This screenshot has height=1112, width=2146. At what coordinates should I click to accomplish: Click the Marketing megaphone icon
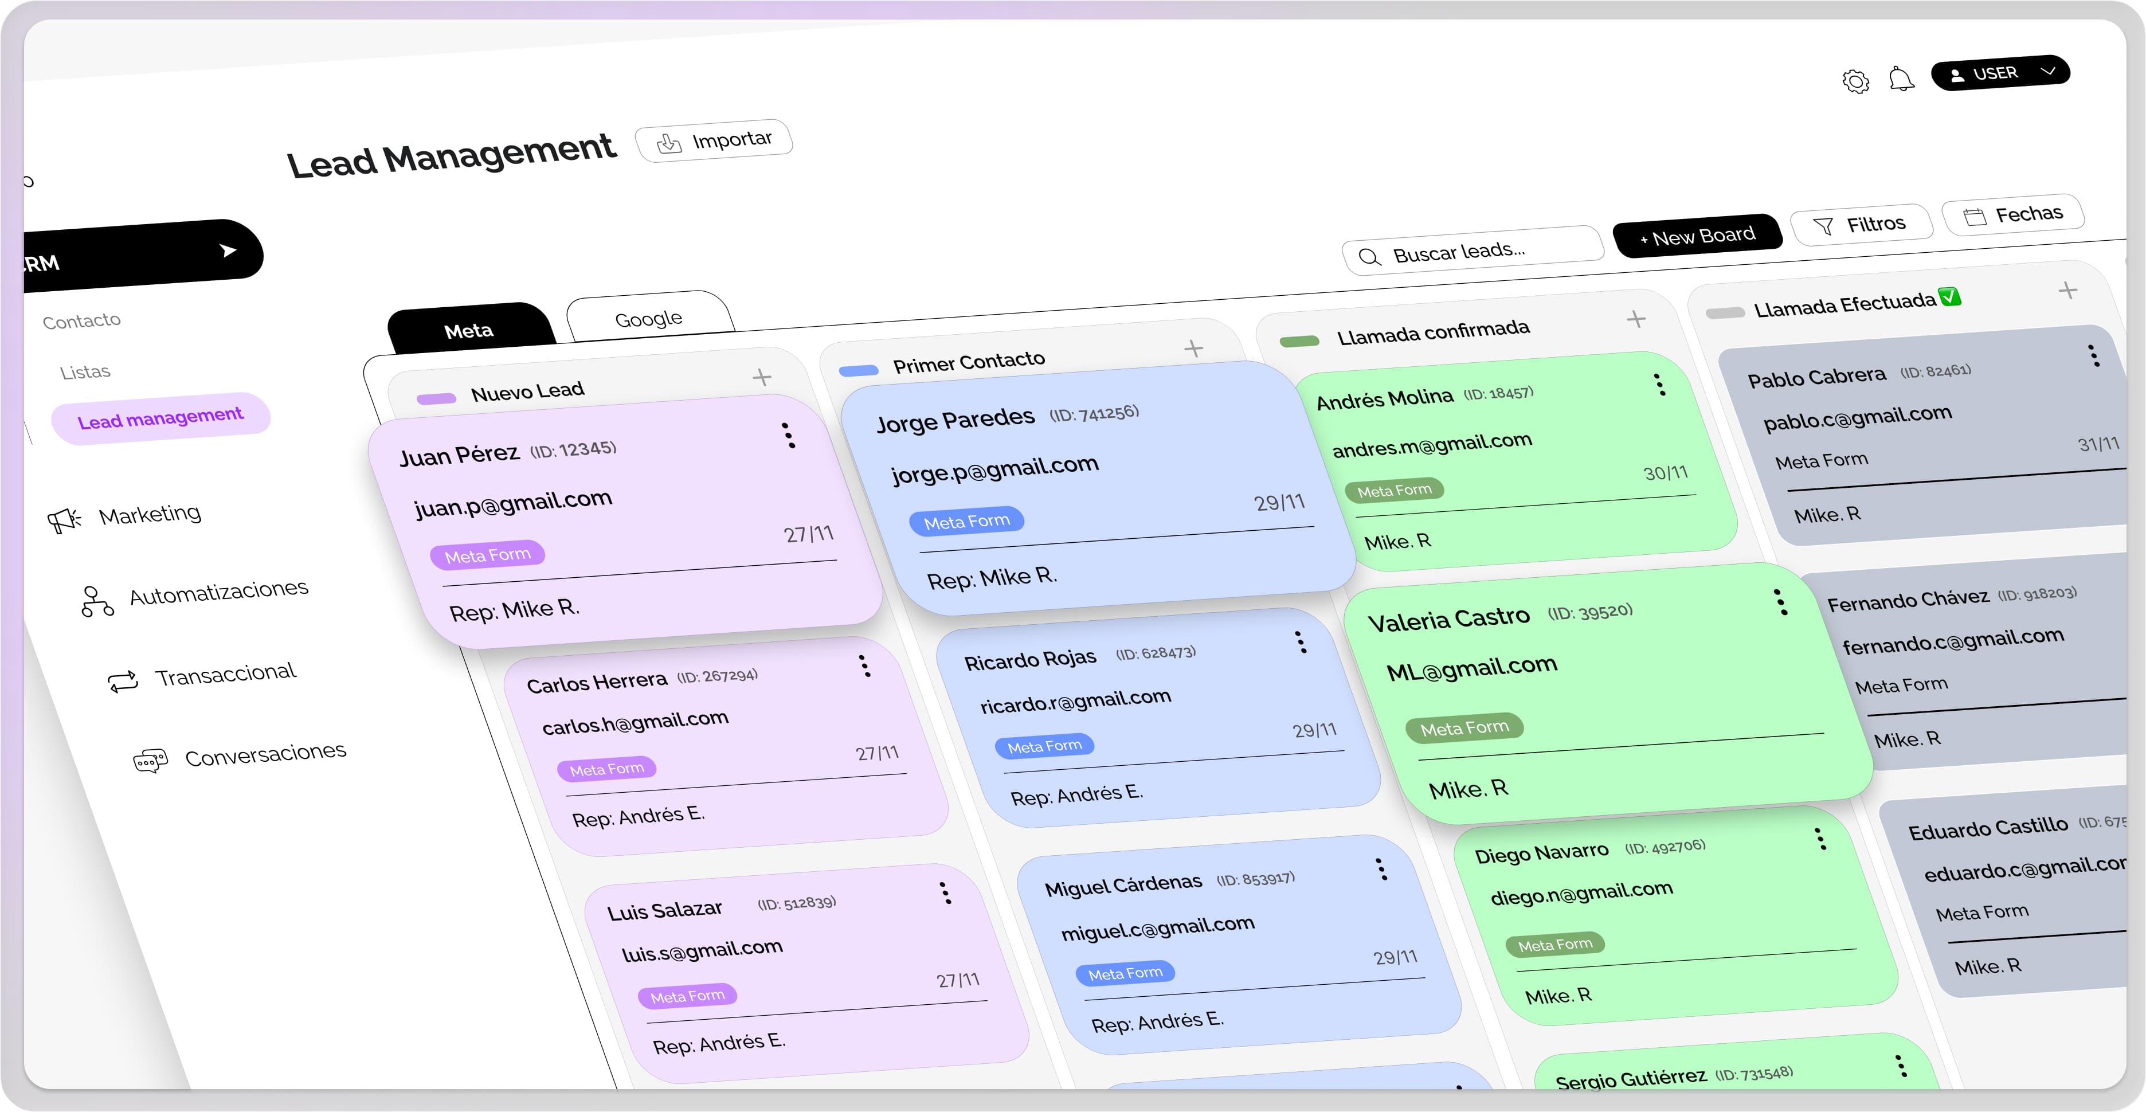[64, 520]
